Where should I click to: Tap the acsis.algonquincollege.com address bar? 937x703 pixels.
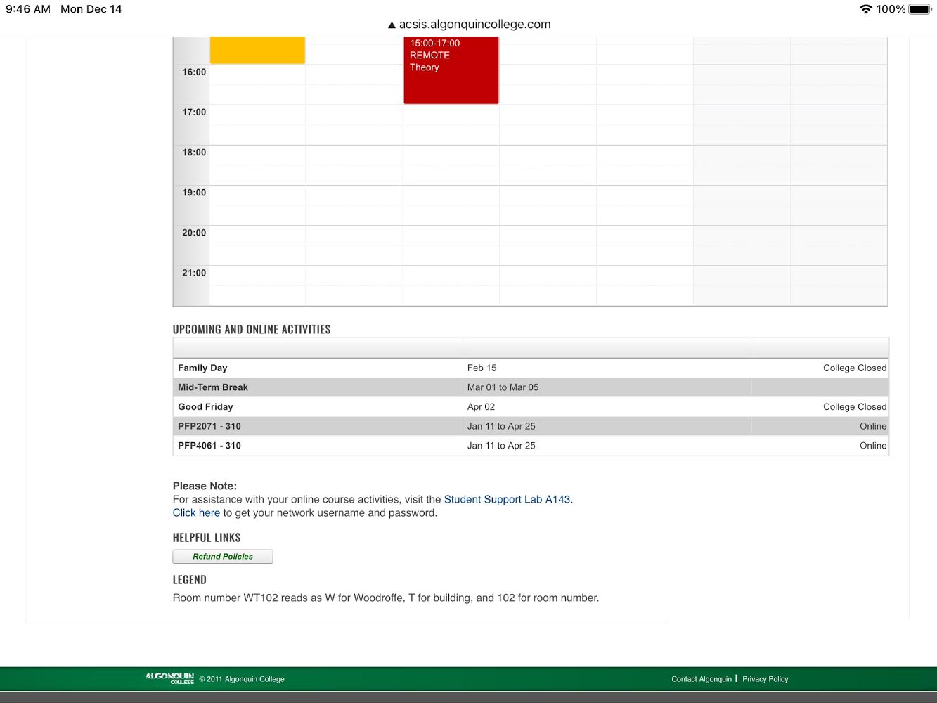point(474,25)
